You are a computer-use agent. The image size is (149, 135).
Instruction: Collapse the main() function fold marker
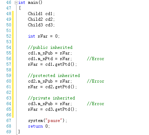point(16,3)
